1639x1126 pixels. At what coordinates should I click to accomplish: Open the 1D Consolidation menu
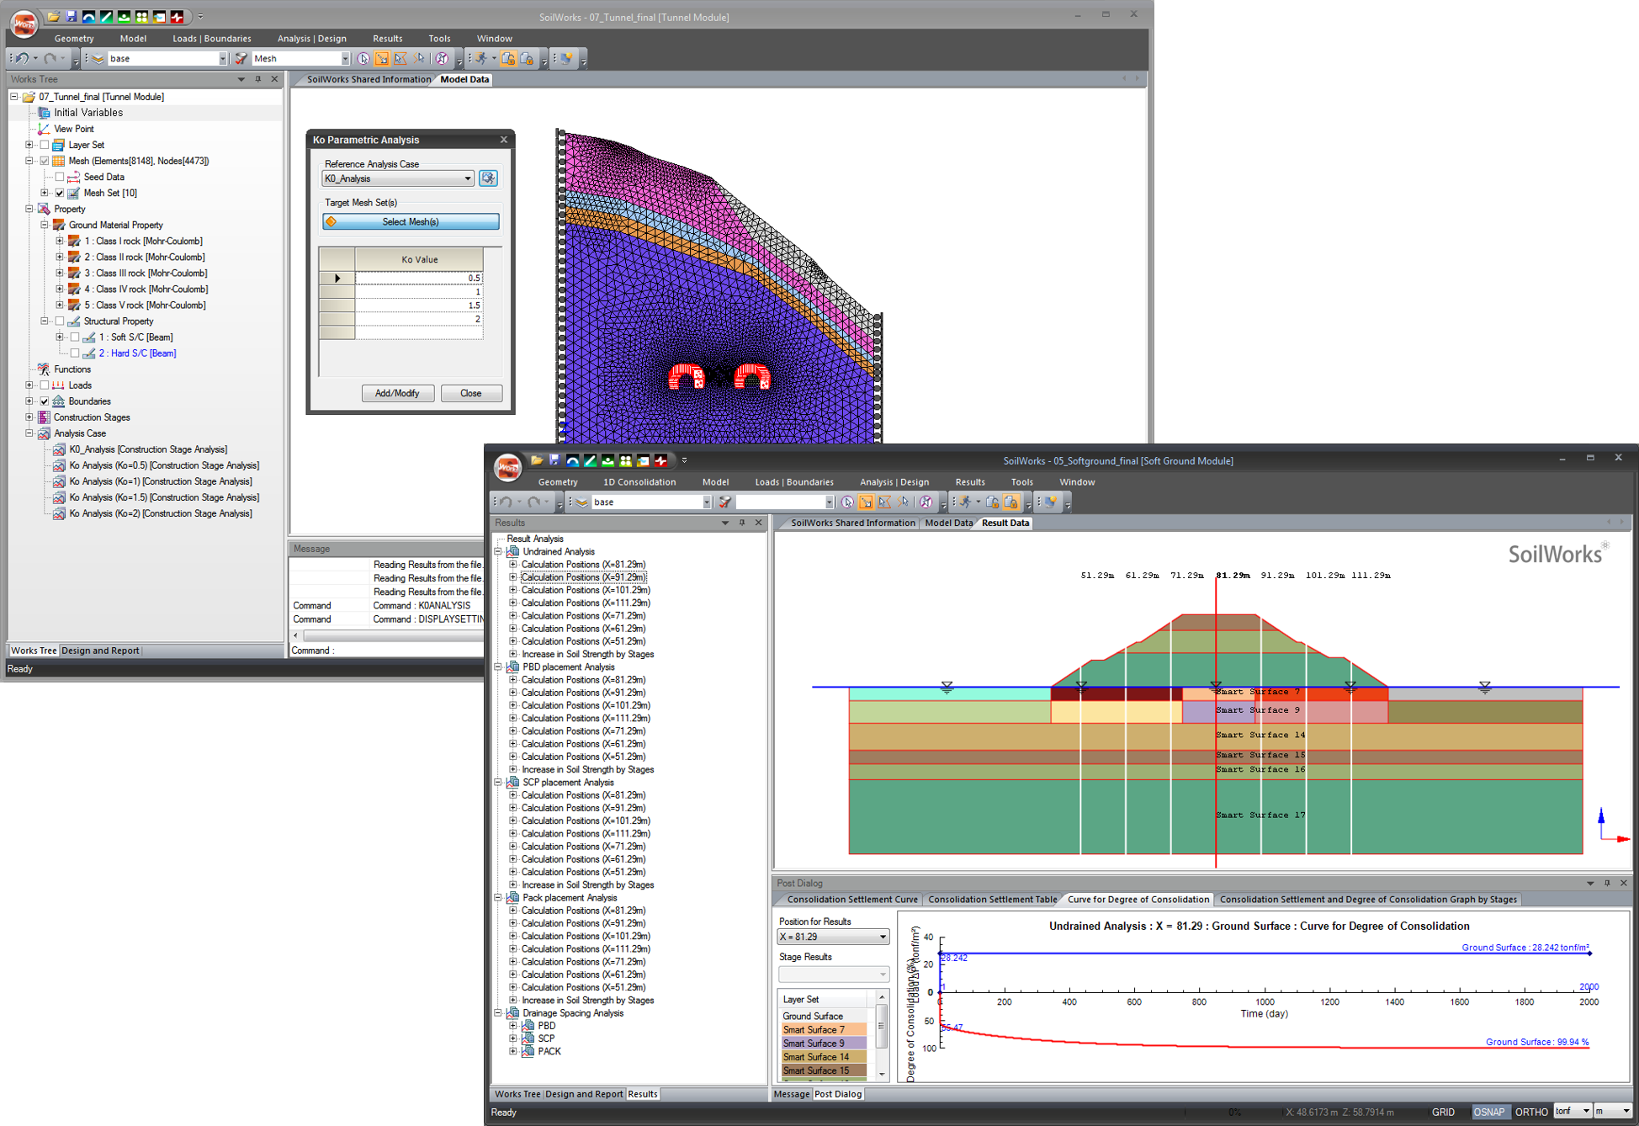pos(639,482)
